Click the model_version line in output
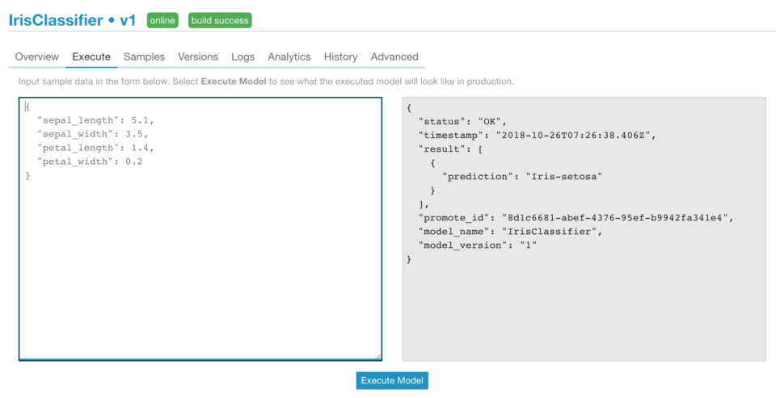Viewport: 776px width, 398px height. [478, 245]
